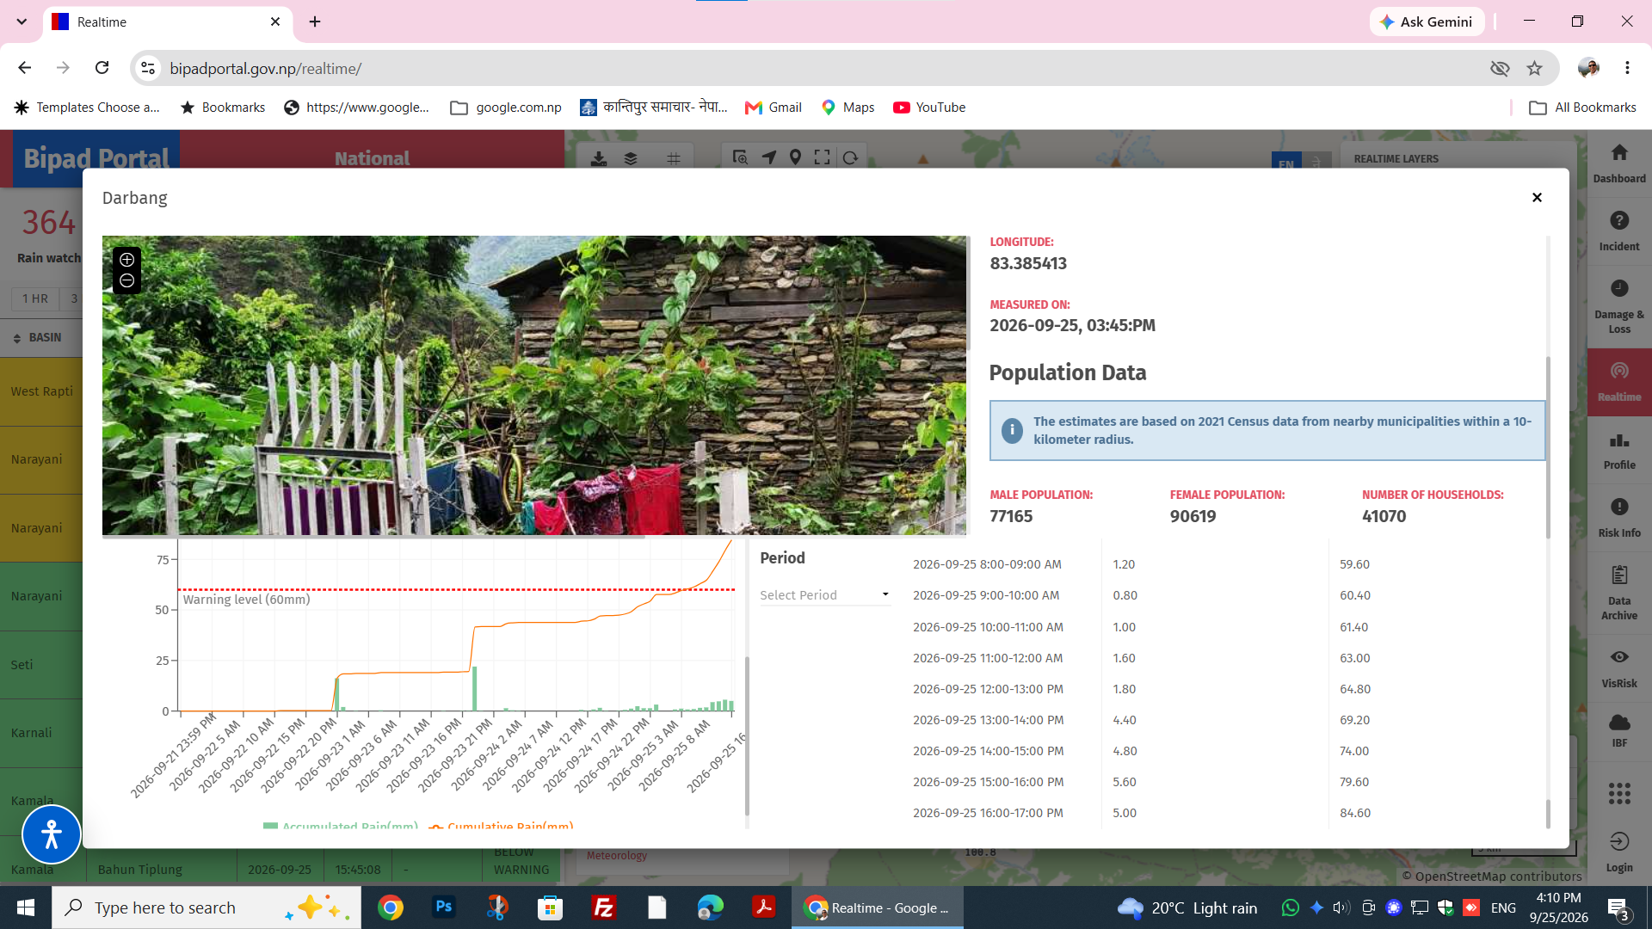1652x929 pixels.
Task: Open the Dashboard sidebar item
Action: coord(1619,163)
